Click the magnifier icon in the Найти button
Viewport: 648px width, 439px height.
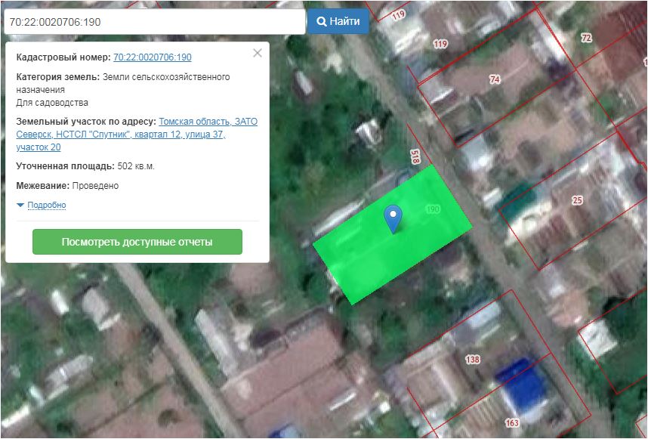click(321, 22)
